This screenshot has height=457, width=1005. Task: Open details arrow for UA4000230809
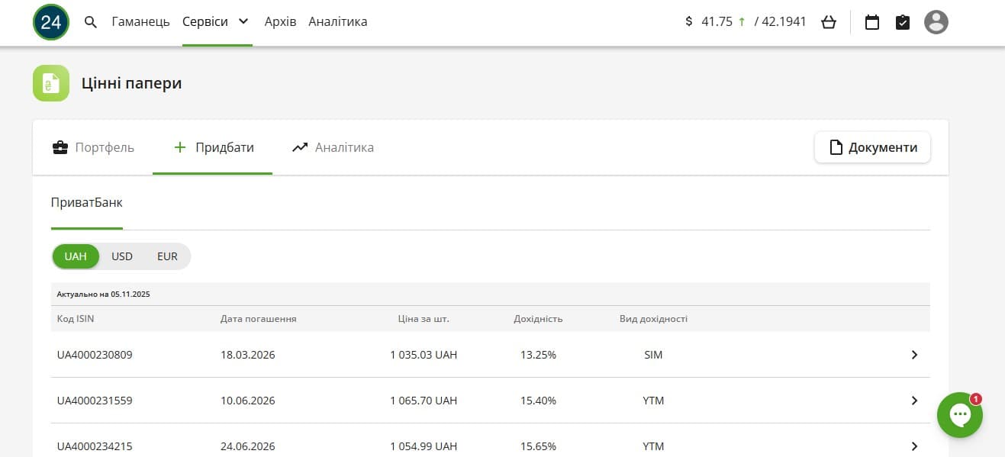pos(914,355)
